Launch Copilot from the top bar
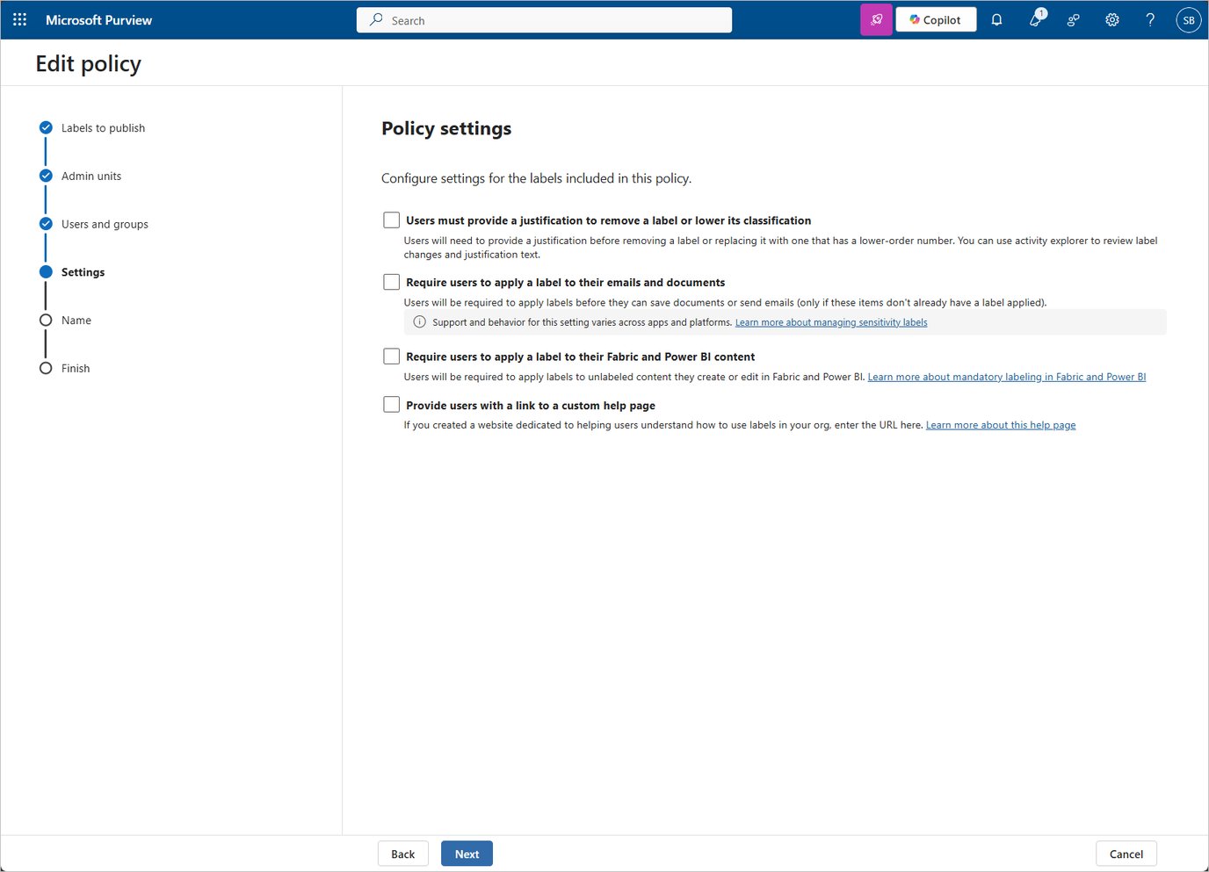Screen dimensions: 1209x872 pos(935,18)
